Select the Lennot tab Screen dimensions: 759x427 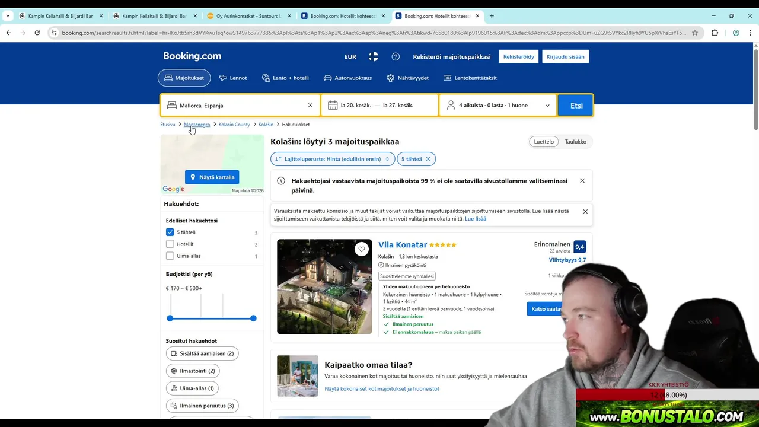[233, 78]
